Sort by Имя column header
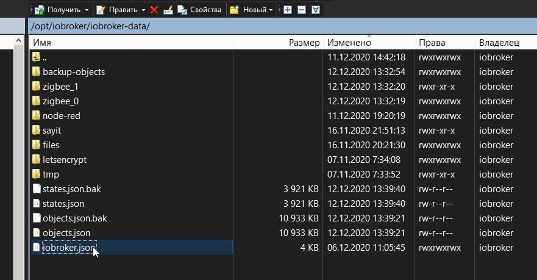The height and width of the screenshot is (280, 537). click(x=131, y=43)
